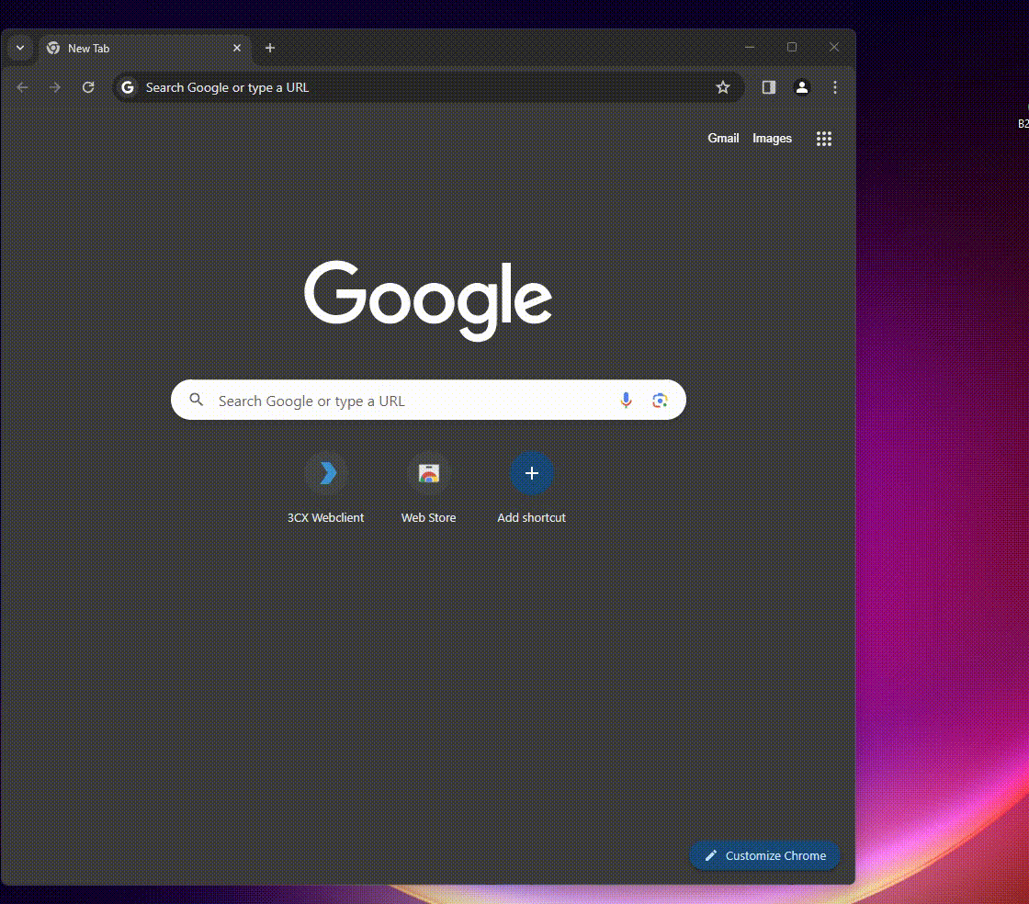Focus the Google search box
Viewport: 1029px width, 904px height.
coord(428,401)
